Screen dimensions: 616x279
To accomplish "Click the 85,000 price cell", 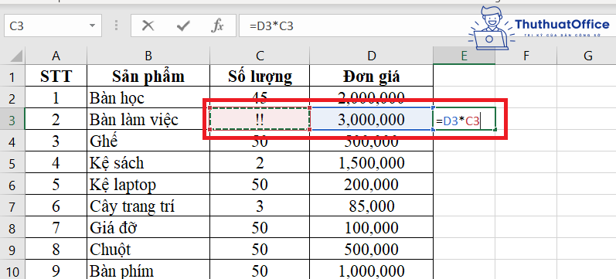I will tap(371, 205).
